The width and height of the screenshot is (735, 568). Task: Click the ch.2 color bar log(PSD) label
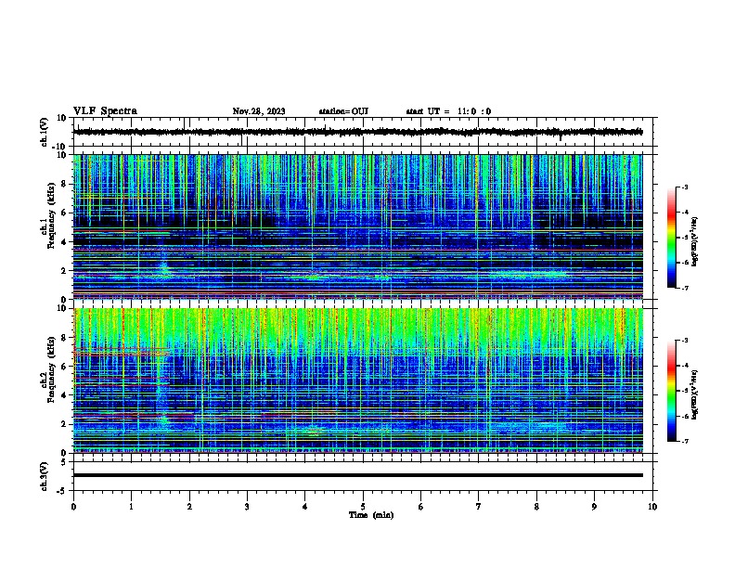click(x=695, y=394)
